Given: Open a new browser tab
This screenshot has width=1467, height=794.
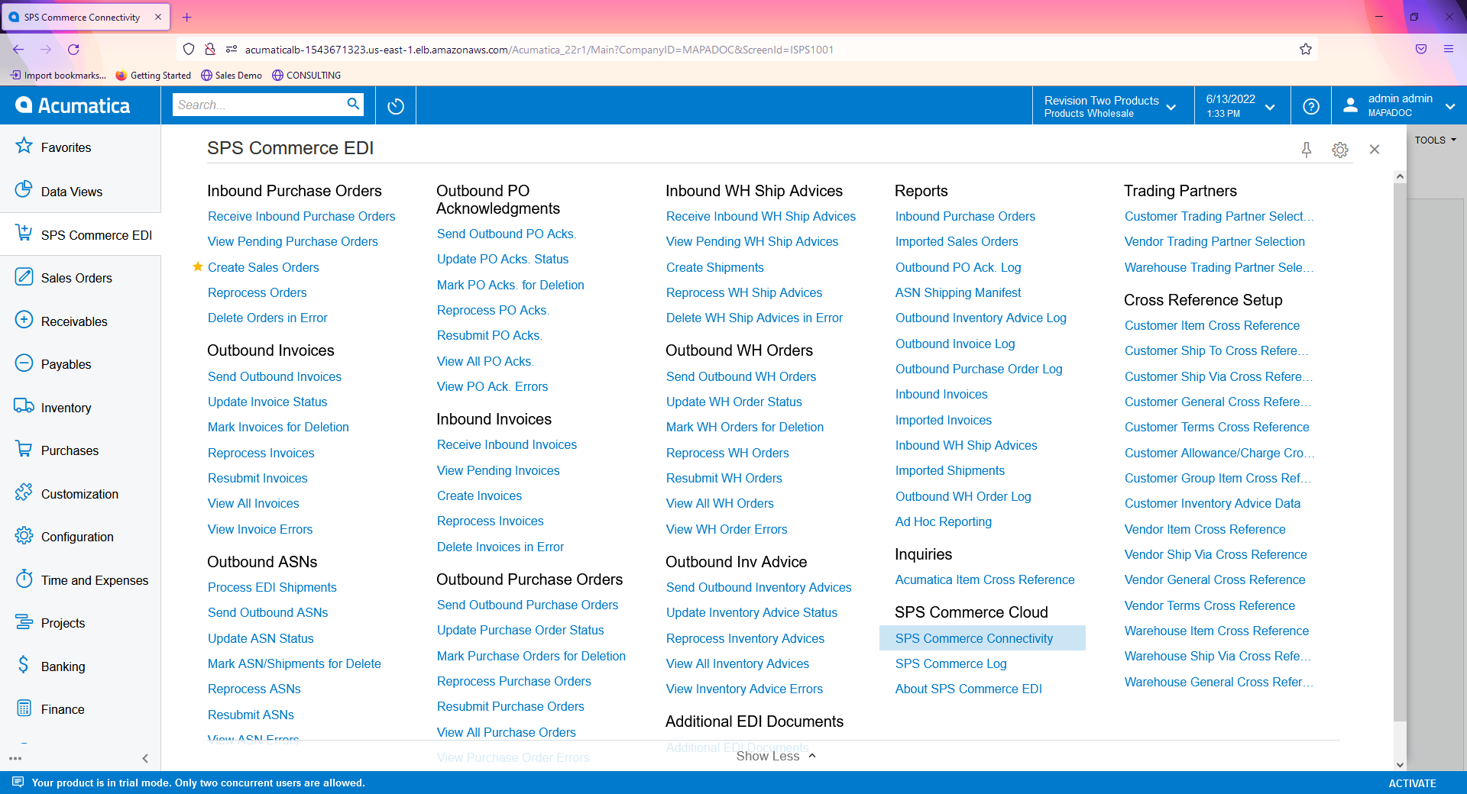Looking at the screenshot, I should click(187, 17).
